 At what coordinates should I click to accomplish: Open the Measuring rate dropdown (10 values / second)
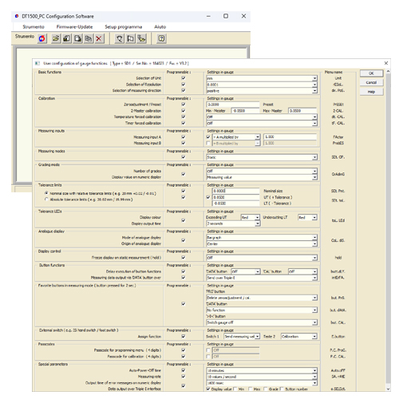[x=262, y=377]
